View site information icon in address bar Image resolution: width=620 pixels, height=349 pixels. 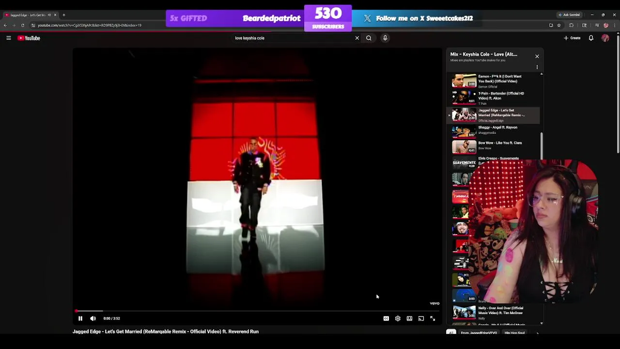coord(33,25)
